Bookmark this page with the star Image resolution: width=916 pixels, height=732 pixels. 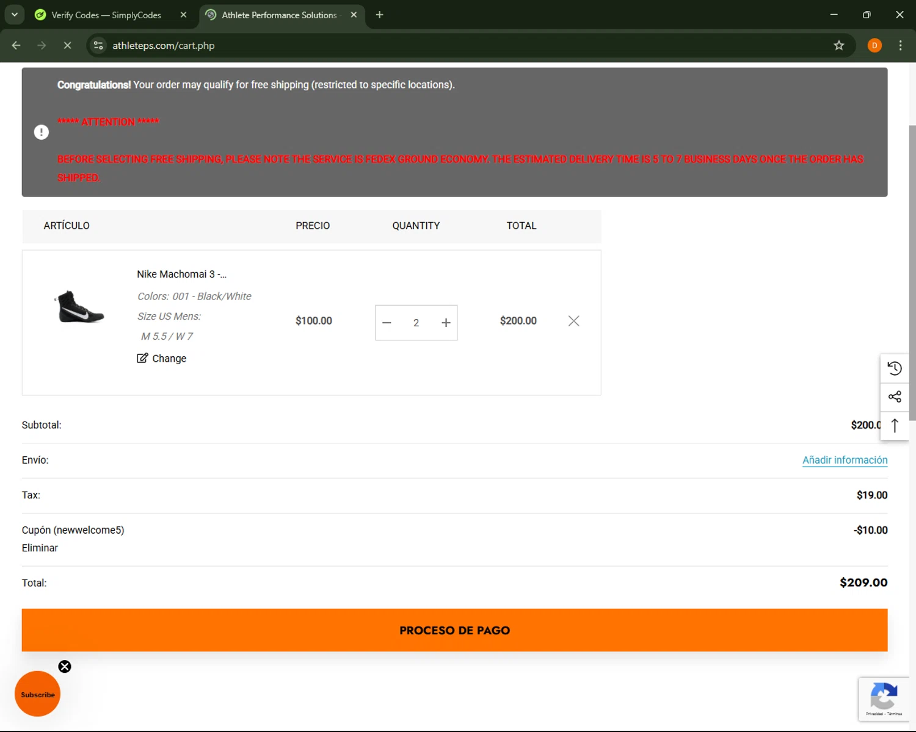click(839, 45)
